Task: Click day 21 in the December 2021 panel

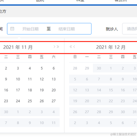Action: click(x=99, y=101)
